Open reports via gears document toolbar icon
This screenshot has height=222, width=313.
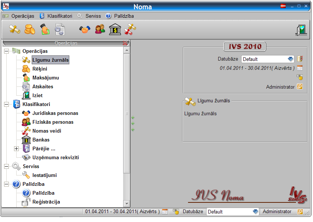pyautogui.click(x=60, y=30)
